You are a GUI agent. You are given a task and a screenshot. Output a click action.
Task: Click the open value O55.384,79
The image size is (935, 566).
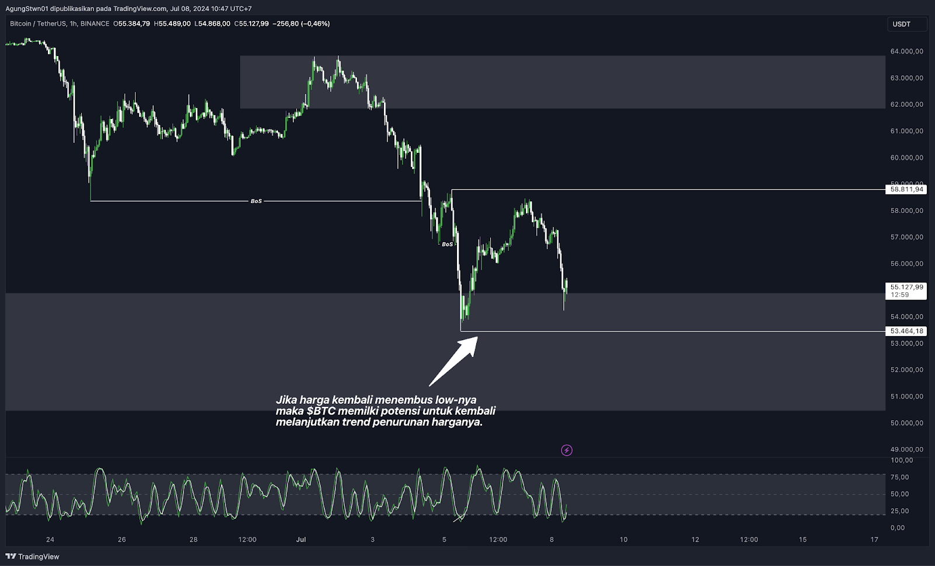[x=131, y=24]
